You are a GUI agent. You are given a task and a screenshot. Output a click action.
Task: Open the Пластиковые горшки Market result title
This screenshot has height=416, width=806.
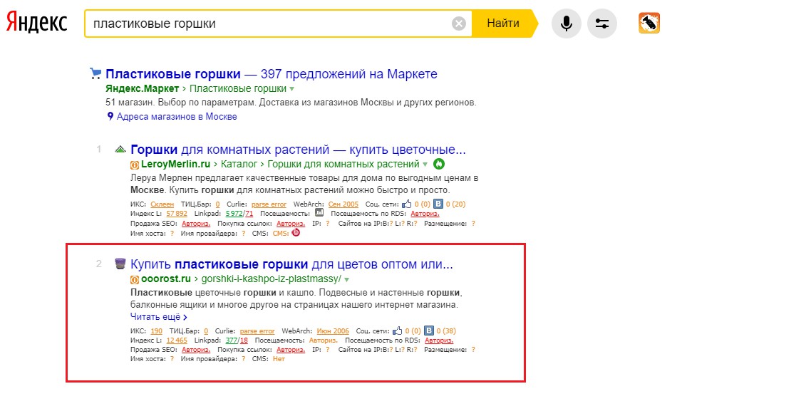272,74
